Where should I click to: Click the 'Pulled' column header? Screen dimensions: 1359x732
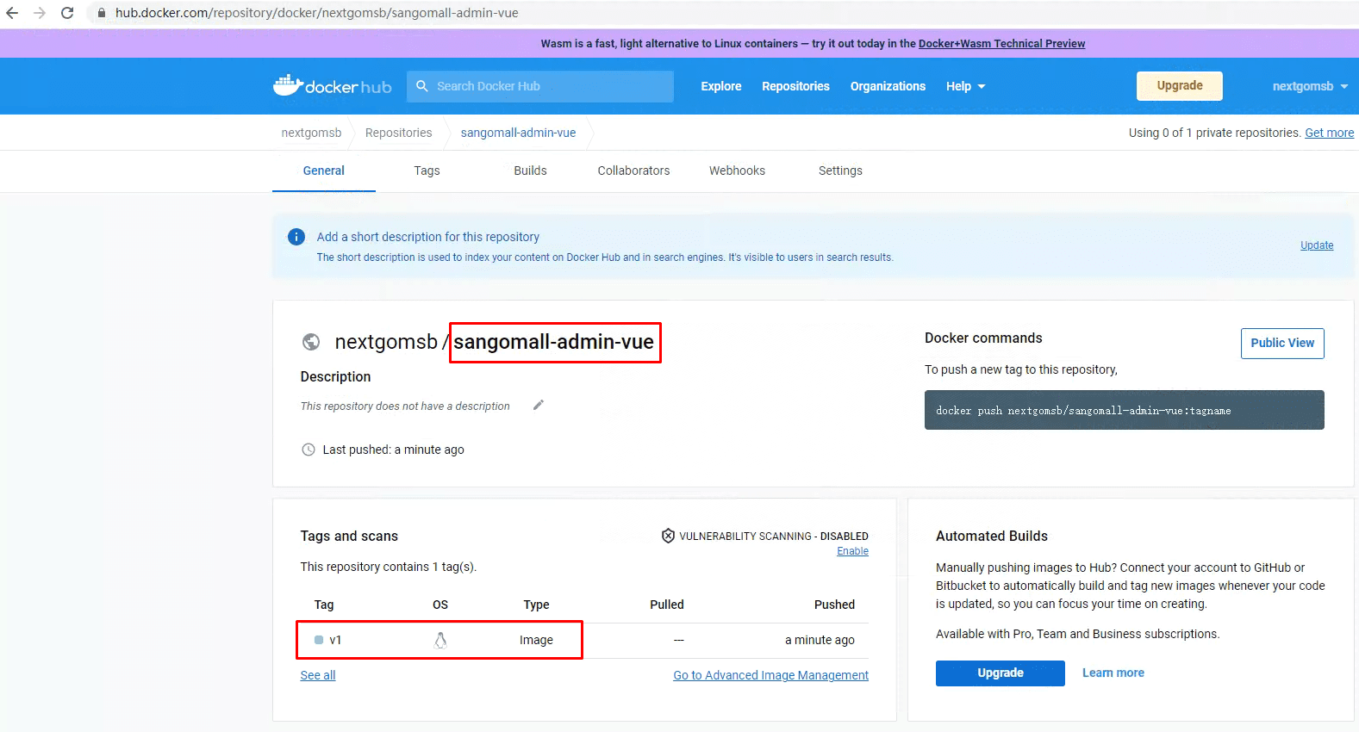pos(667,605)
